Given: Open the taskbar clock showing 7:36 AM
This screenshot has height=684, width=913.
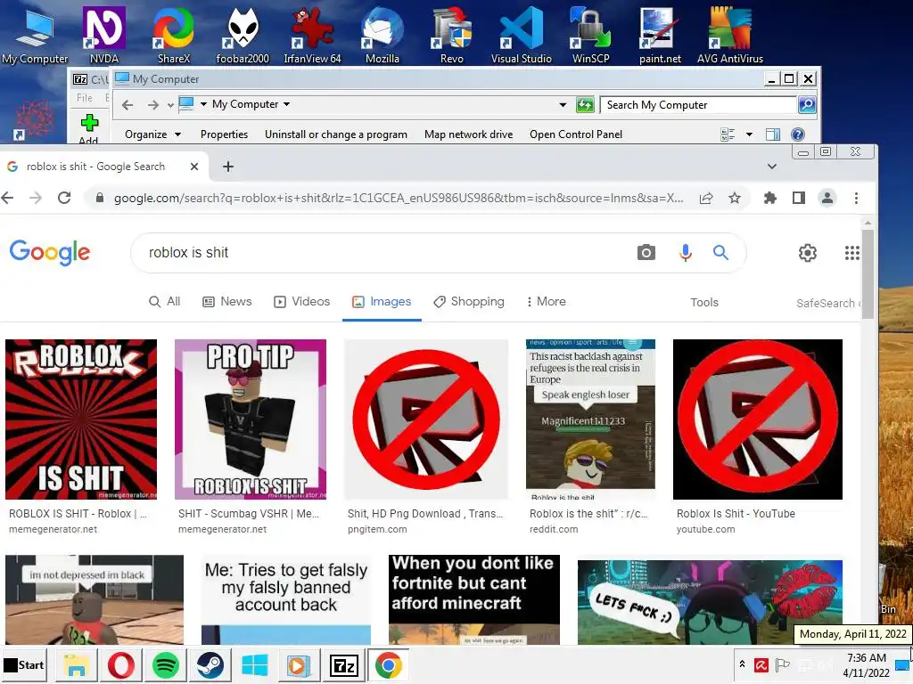Looking at the screenshot, I should (x=866, y=664).
